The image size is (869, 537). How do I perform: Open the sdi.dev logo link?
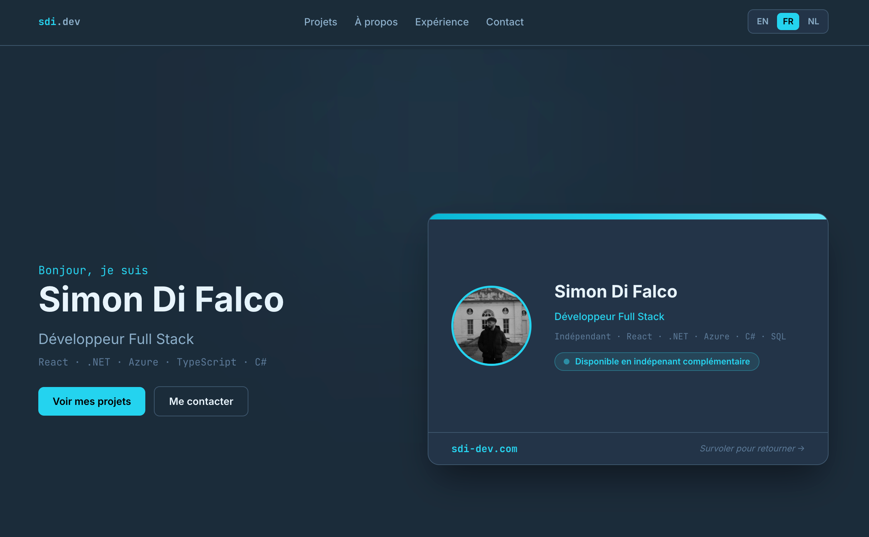59,22
